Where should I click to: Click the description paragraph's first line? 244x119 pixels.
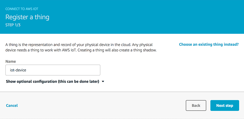(81, 44)
